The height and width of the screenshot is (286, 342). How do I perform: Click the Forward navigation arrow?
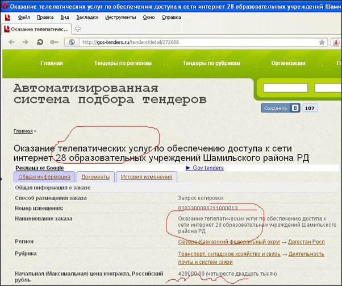click(25, 42)
